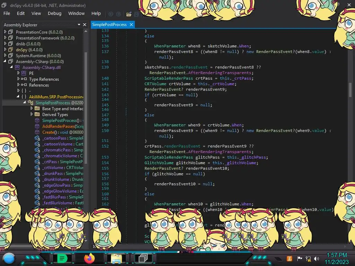
Task: Collapse the Assembly-CSharp.dll module node
Action: coord(11,67)
